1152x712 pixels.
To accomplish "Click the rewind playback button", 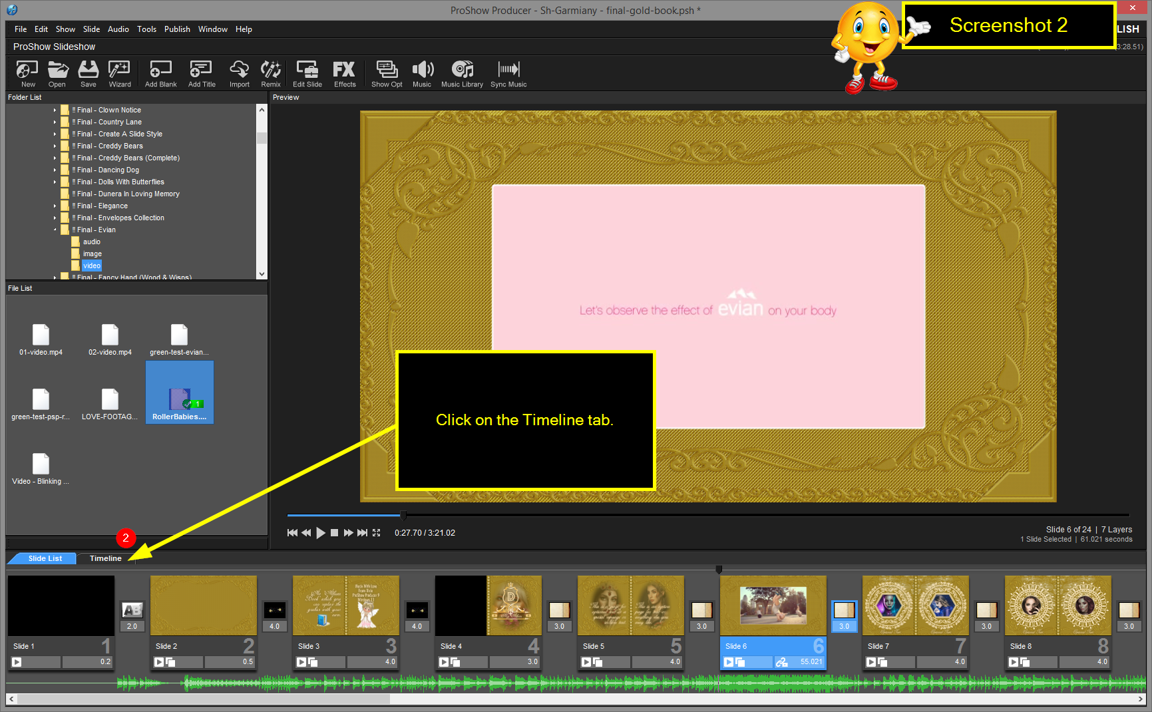I will coord(306,533).
